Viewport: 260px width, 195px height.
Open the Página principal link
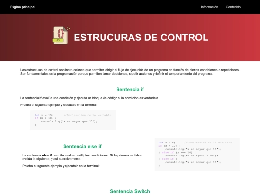[23, 7]
